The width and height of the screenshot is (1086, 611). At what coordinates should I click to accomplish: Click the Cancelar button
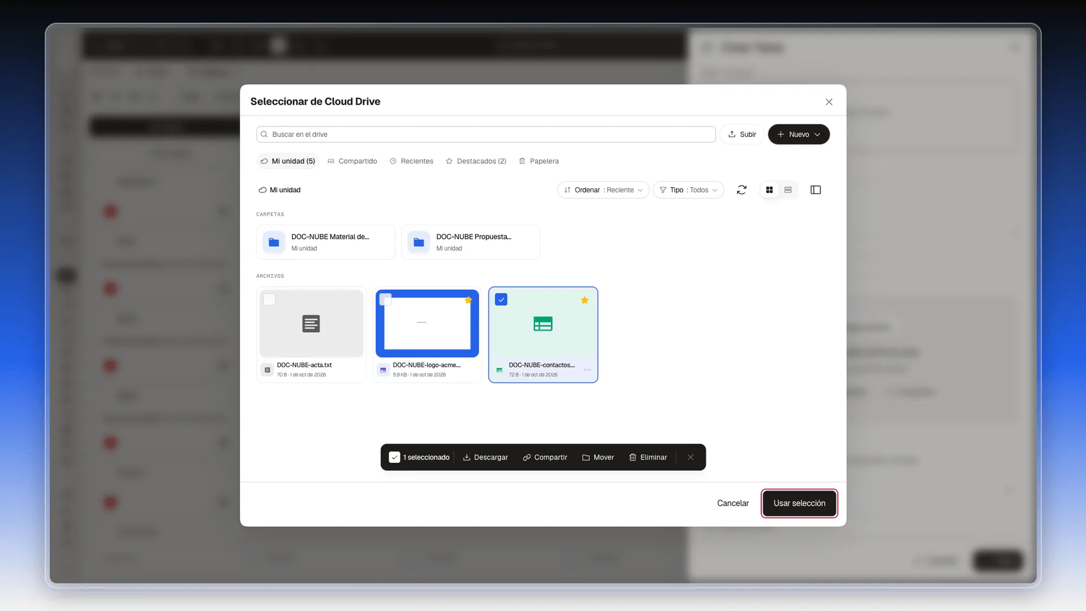(732, 504)
